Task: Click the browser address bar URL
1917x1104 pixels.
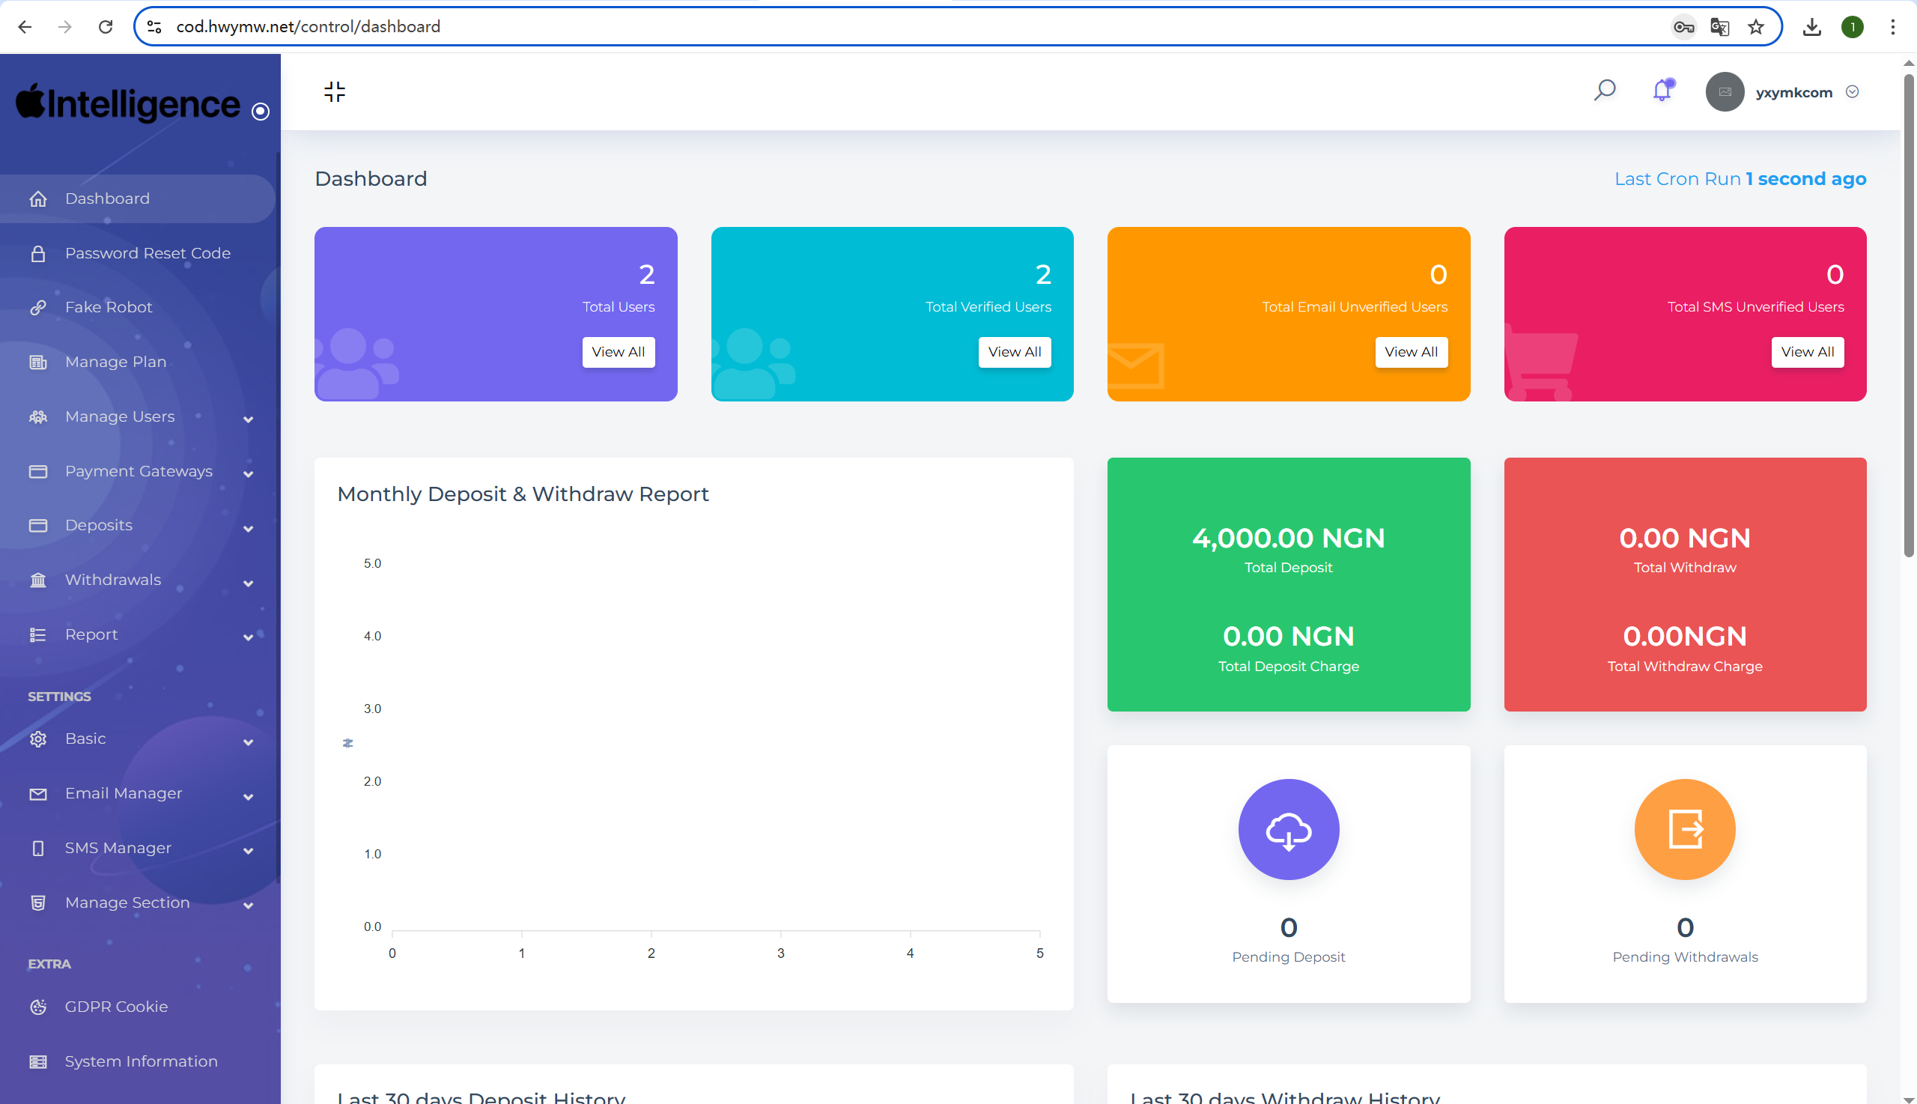Action: pos(308,27)
